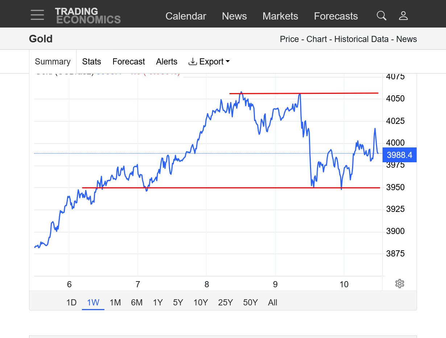
Task: Show All historical data range
Action: tap(273, 302)
